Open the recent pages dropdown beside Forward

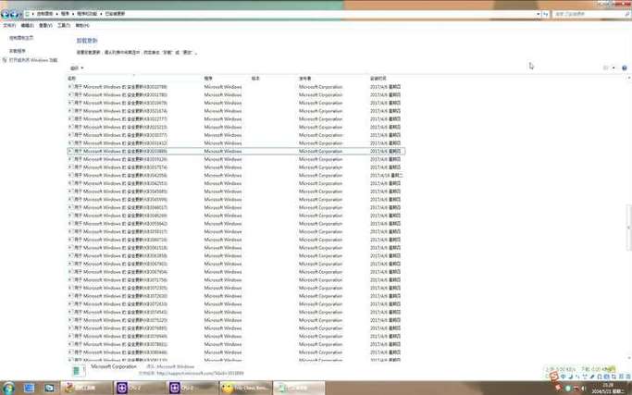click(20, 15)
